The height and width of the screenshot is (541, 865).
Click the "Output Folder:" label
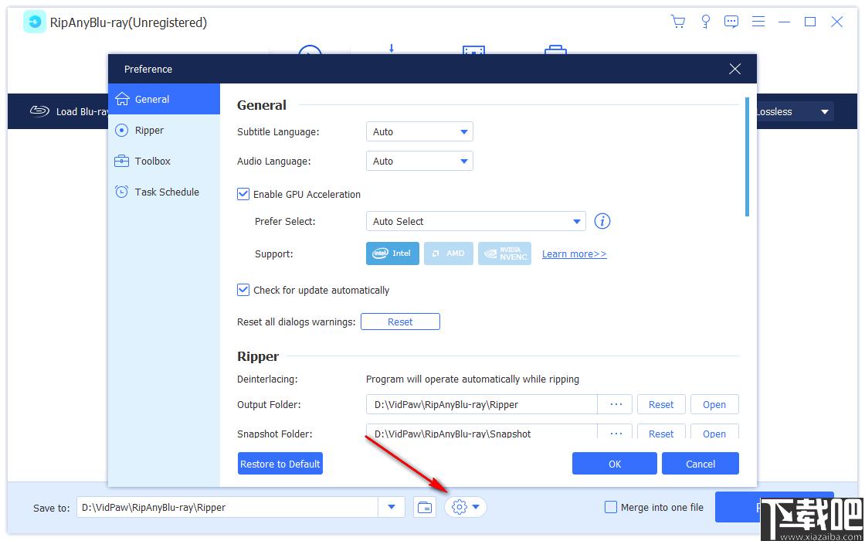point(270,405)
